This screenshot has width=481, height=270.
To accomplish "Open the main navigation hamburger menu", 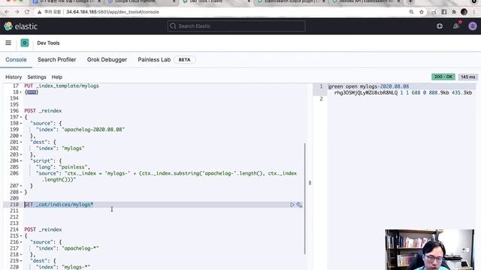I will pyautogui.click(x=8, y=43).
